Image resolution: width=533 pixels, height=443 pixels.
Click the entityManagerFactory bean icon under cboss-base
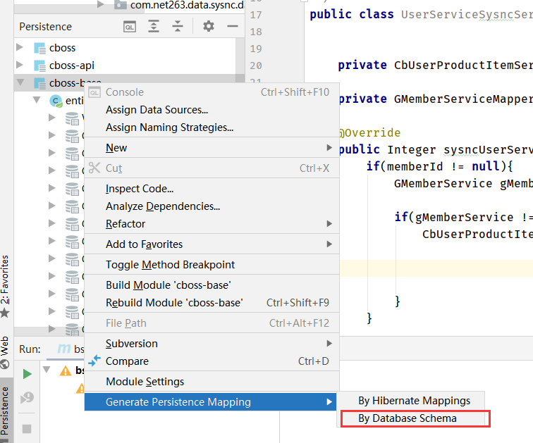[x=56, y=101]
